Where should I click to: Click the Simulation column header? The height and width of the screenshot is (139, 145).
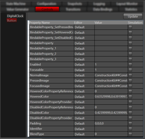[x=135, y=22]
